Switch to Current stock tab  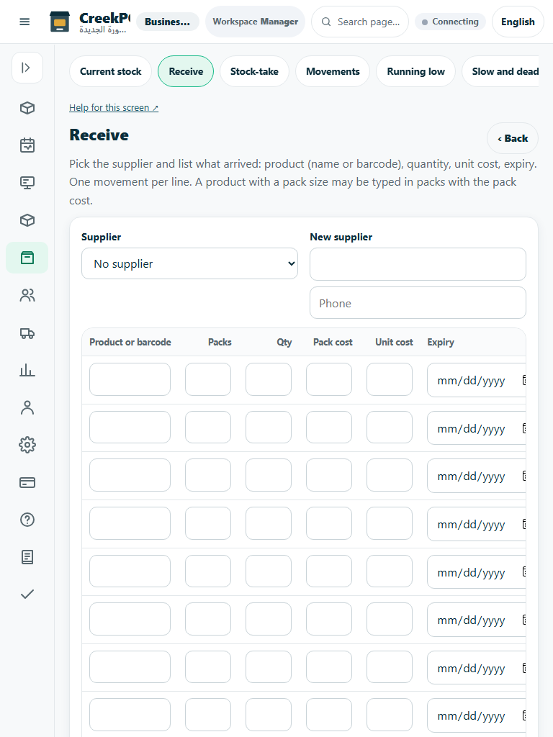tap(110, 71)
